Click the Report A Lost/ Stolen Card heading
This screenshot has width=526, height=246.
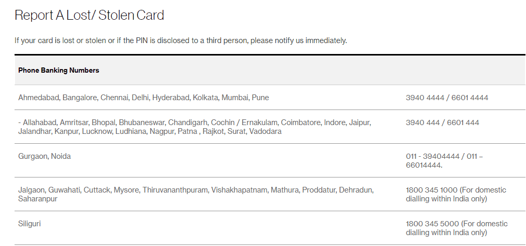pyautogui.click(x=89, y=16)
